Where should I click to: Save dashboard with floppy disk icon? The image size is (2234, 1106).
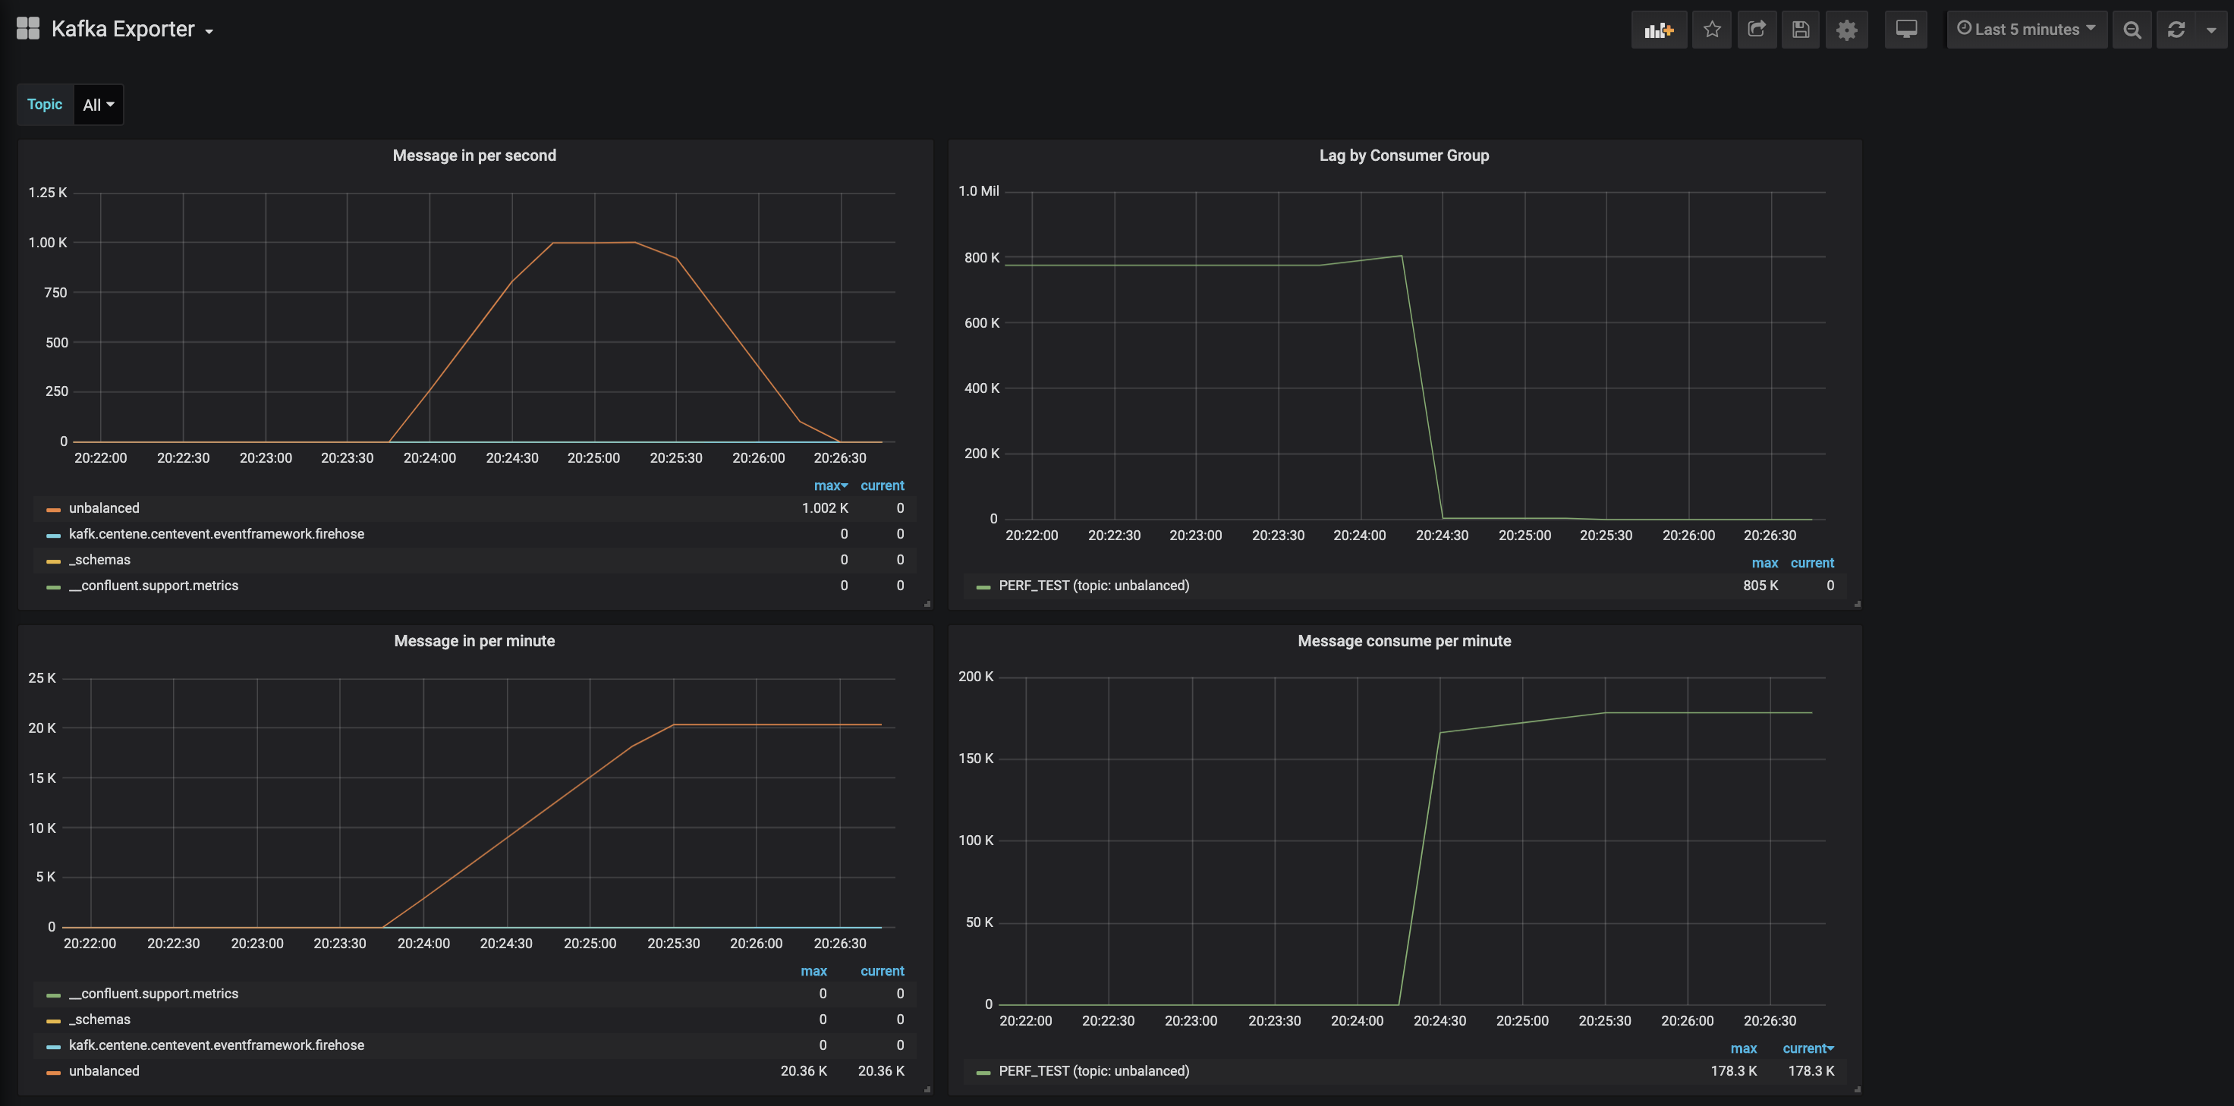1801,30
